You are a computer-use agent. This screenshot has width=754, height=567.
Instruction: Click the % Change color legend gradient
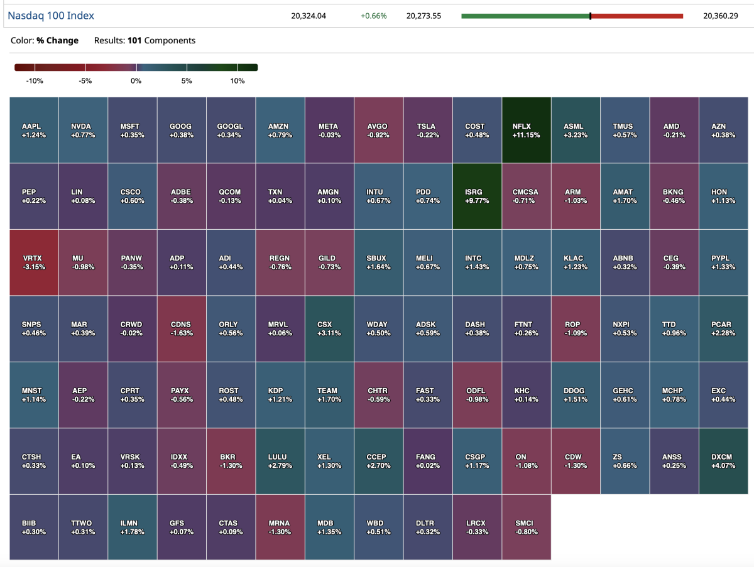click(x=136, y=68)
